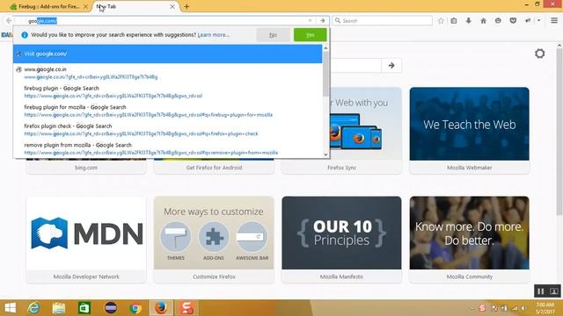Close the Firebug Add-ons tab

(x=85, y=6)
